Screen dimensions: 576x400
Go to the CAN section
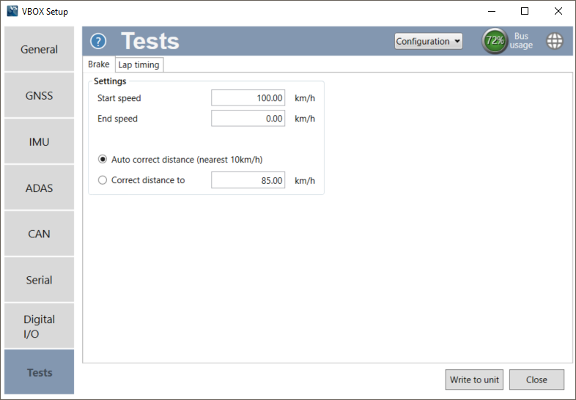[40, 234]
